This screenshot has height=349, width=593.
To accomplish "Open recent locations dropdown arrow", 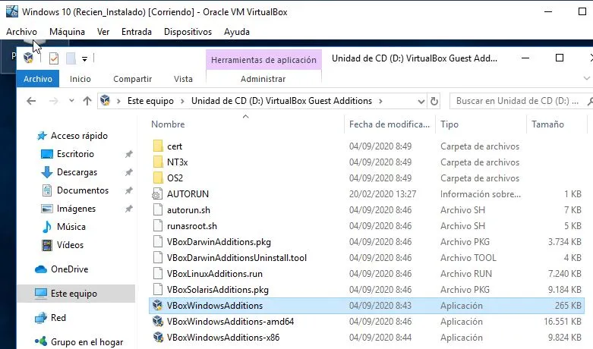I will click(x=71, y=101).
